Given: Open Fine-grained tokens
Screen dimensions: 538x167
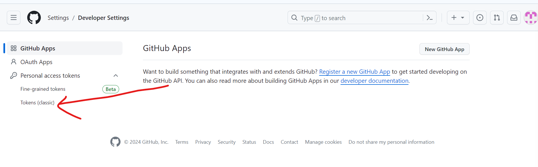Looking at the screenshot, I should click(43, 89).
